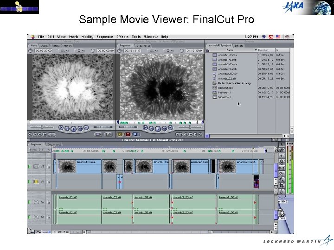334x250 pixels.
Task: Switch to Viewer Audio tab
Action: point(45,46)
